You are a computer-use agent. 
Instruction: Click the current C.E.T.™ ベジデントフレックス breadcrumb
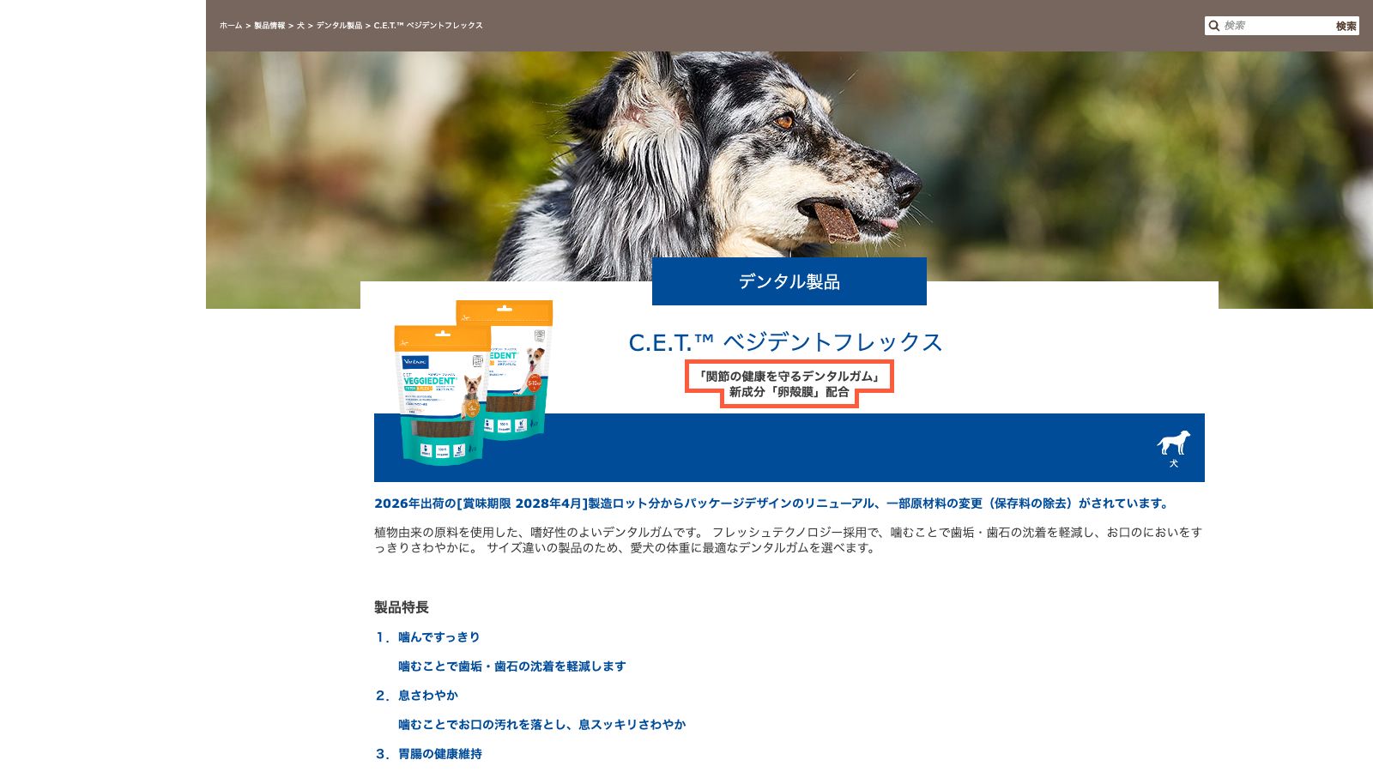(428, 26)
